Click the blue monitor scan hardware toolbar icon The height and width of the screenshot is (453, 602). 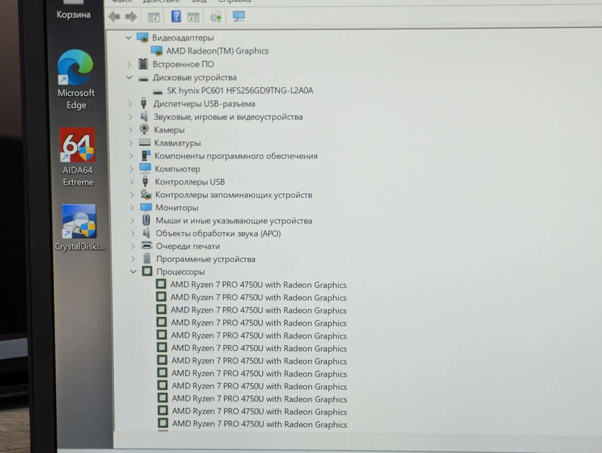coord(239,17)
